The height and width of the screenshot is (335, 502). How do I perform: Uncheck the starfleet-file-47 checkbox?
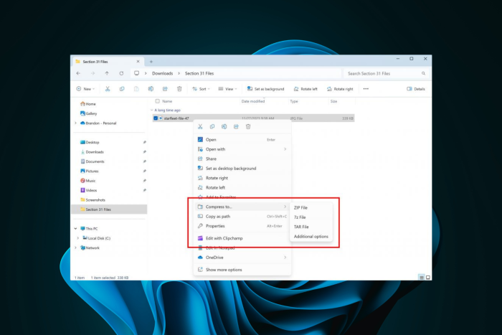(156, 118)
